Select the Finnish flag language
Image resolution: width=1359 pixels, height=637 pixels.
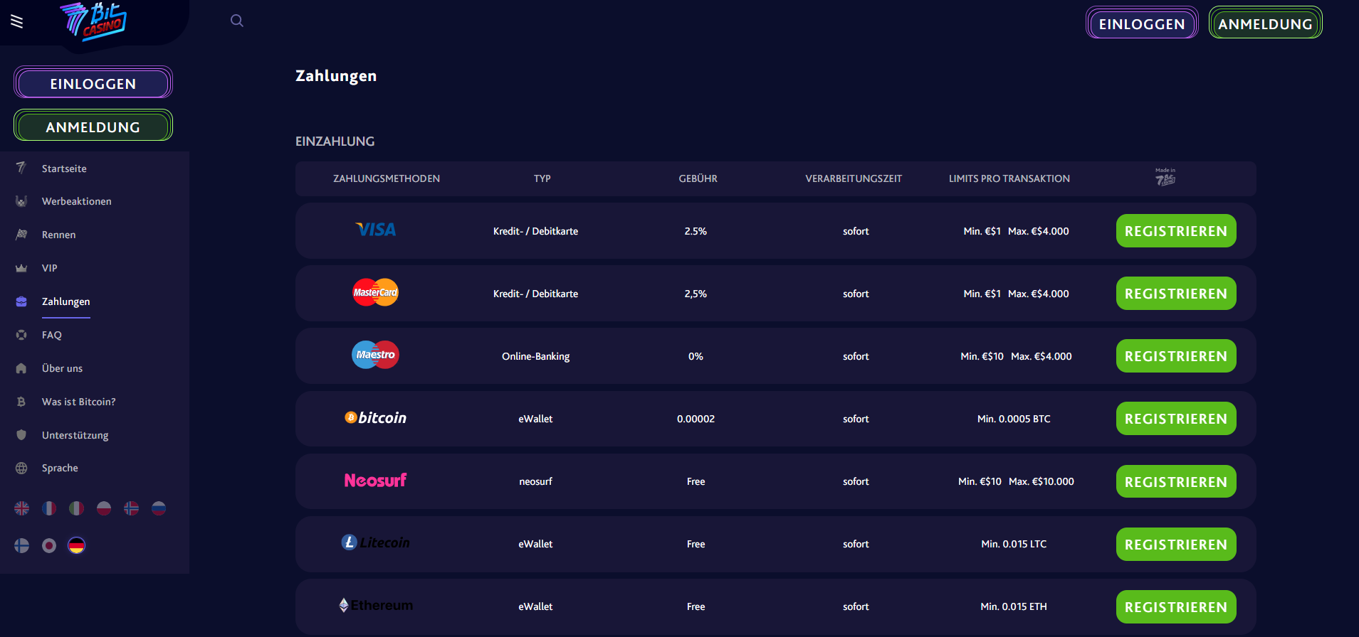[22, 545]
